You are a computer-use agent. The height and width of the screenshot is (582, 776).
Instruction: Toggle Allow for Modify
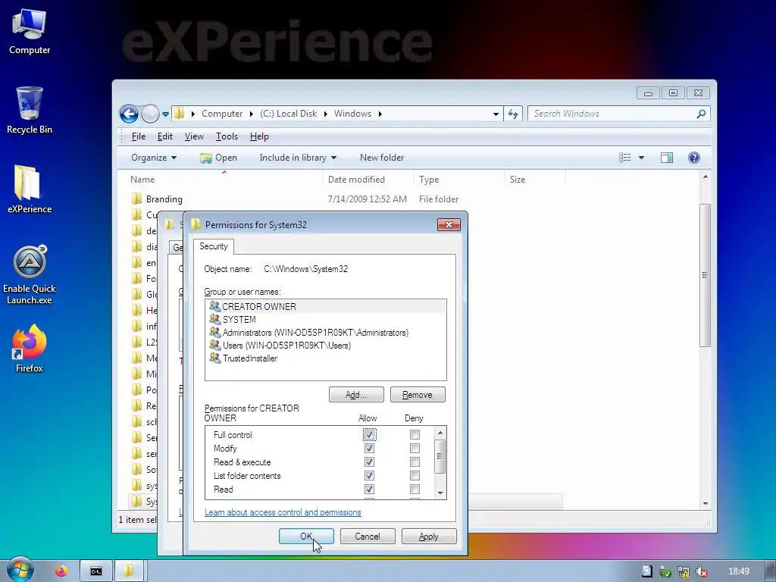[x=369, y=449]
